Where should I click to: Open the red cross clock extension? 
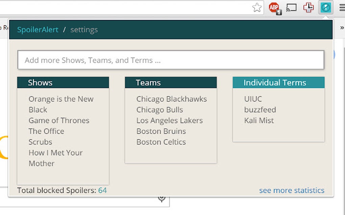308,7
